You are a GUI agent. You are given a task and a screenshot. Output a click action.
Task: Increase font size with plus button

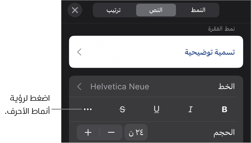(88, 132)
